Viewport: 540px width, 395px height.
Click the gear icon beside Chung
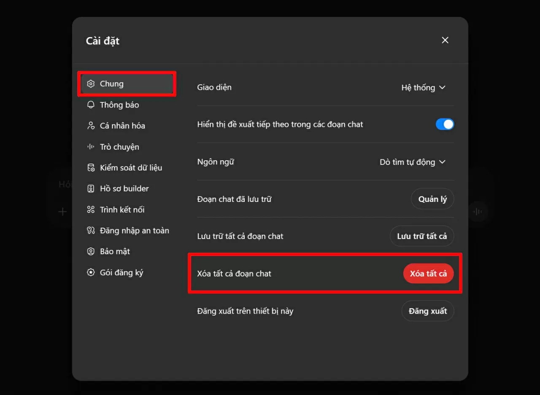pyautogui.click(x=91, y=83)
